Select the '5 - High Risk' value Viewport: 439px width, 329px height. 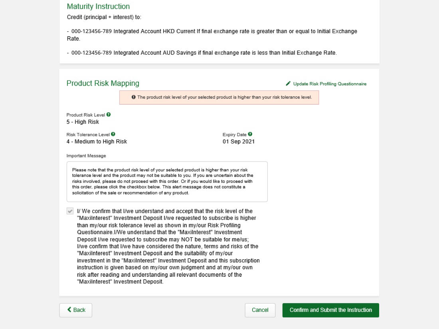pyautogui.click(x=83, y=122)
